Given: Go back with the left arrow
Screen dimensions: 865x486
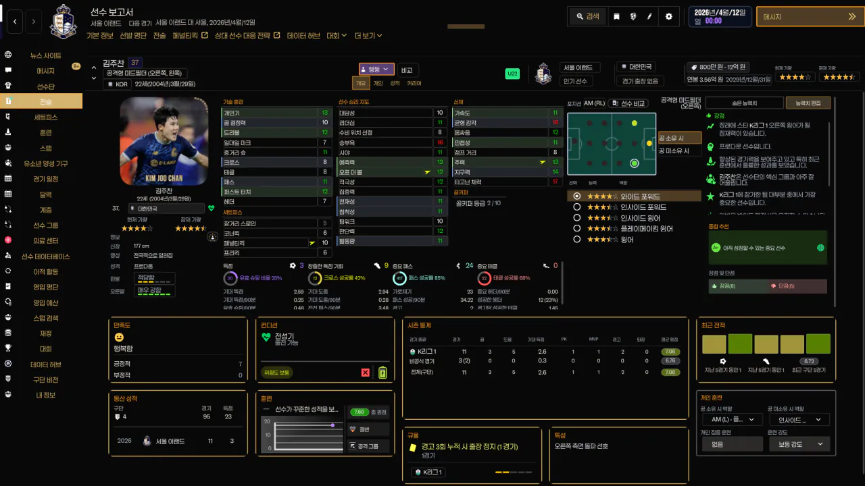Looking at the screenshot, I should click(x=15, y=22).
